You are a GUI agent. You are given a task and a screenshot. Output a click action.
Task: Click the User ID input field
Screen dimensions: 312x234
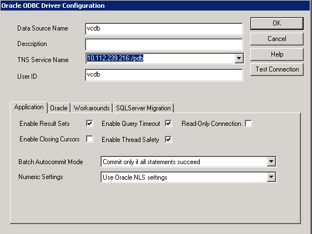[164, 75]
